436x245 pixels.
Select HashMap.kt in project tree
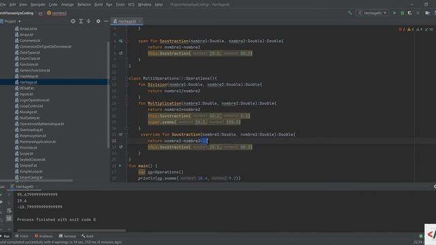29,76
